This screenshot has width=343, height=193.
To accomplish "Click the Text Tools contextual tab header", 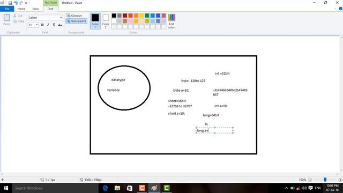I will 50,3.
